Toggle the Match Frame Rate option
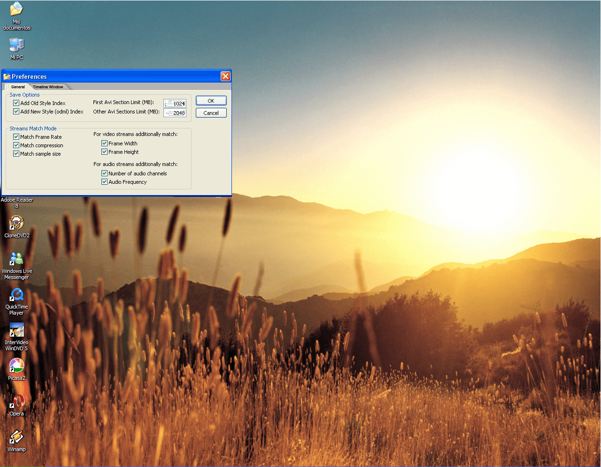Screen dimensions: 601x467 click(16, 136)
